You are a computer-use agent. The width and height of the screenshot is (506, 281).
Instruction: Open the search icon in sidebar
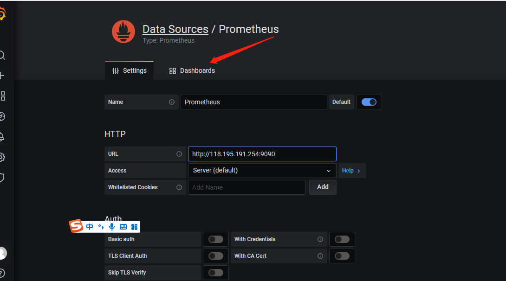point(2,56)
